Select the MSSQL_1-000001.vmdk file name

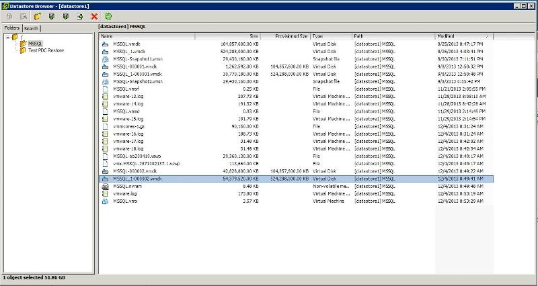(138, 74)
